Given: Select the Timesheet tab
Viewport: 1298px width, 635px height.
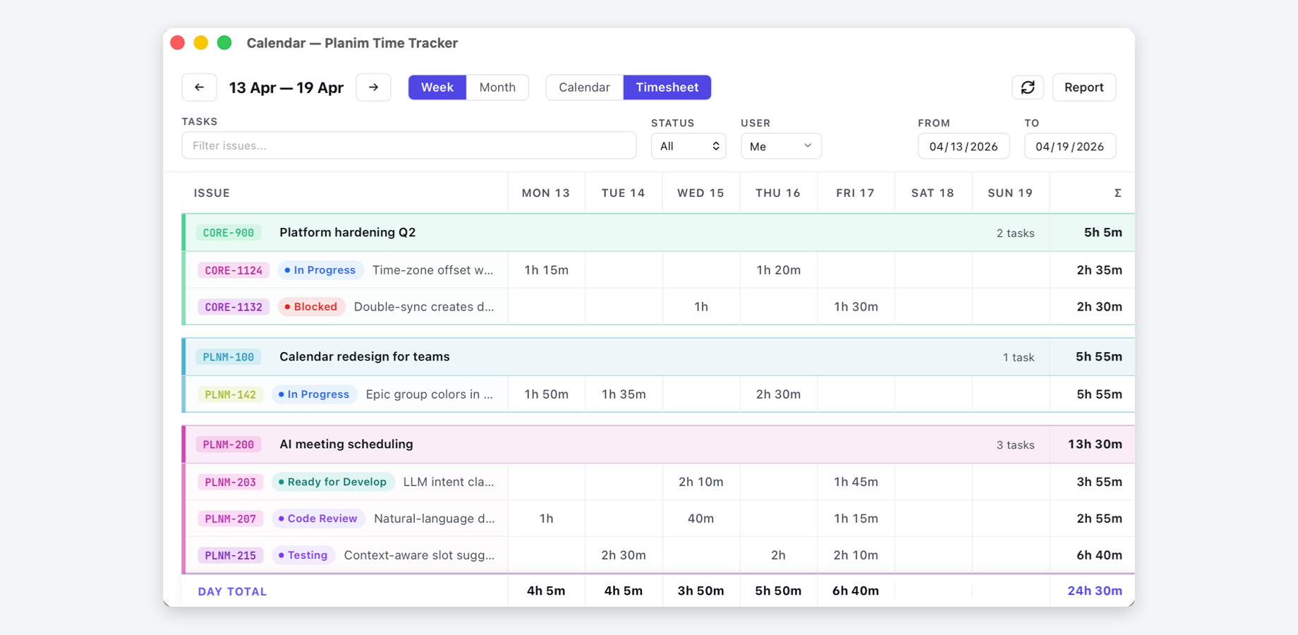Looking at the screenshot, I should tap(667, 87).
